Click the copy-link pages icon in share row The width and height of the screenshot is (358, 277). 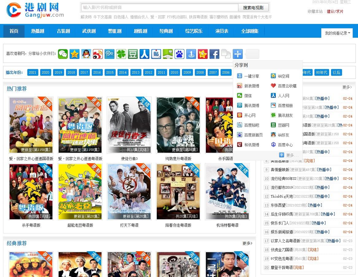click(226, 54)
